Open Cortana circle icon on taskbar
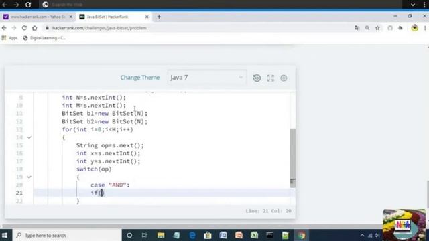The image size is (429, 241). tap(129, 235)
